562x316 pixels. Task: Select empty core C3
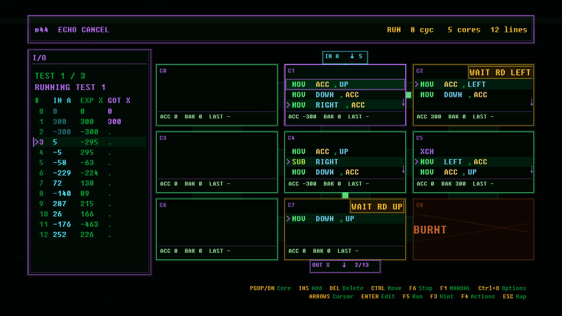[x=217, y=162]
